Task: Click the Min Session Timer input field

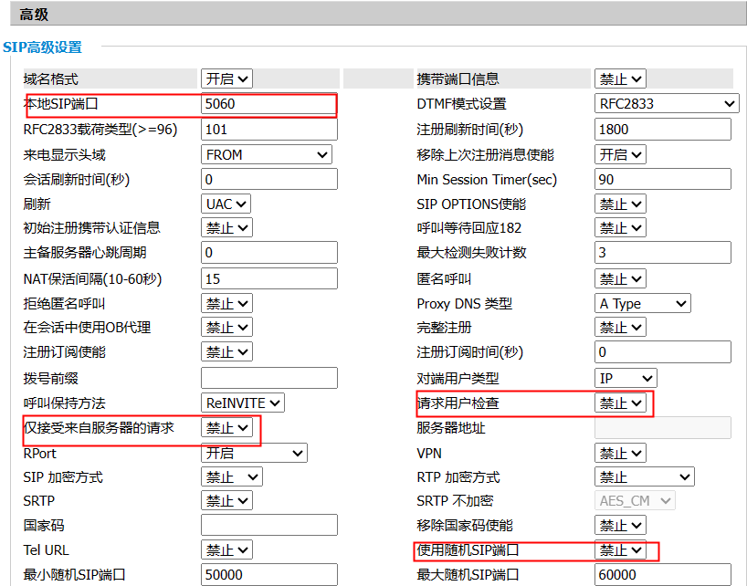Action: (x=662, y=180)
